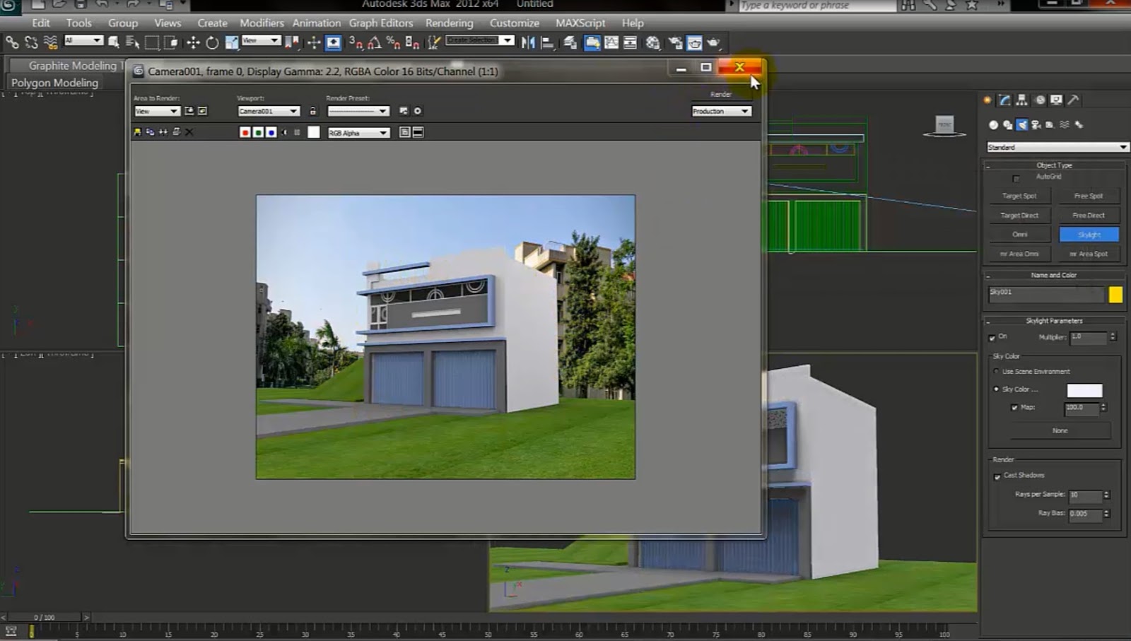The height and width of the screenshot is (641, 1131).
Task: Toggle the red channel in render window
Action: tap(245, 132)
